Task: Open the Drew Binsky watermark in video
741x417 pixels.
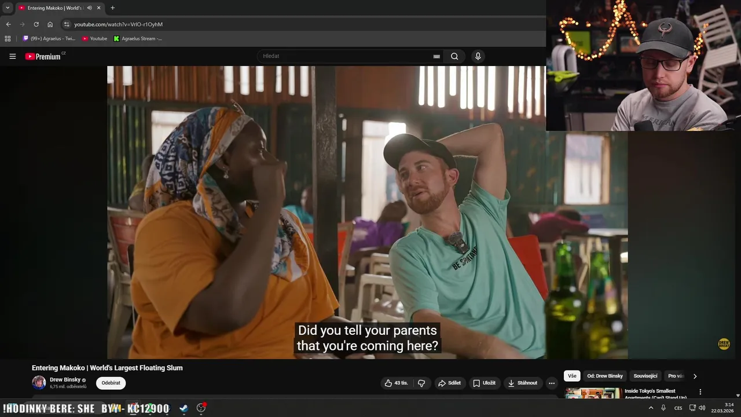Action: click(x=724, y=344)
